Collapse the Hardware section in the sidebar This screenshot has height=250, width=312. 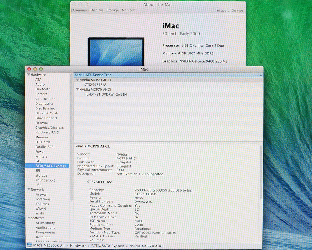pos(29,75)
